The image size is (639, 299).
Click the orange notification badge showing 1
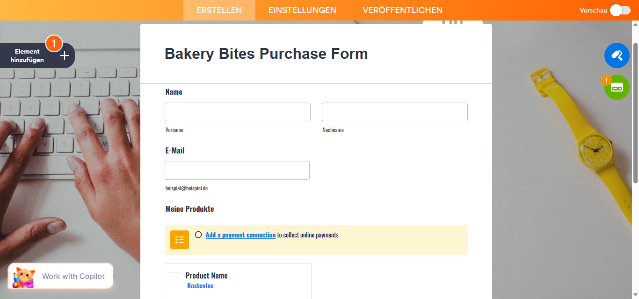[x=54, y=43]
